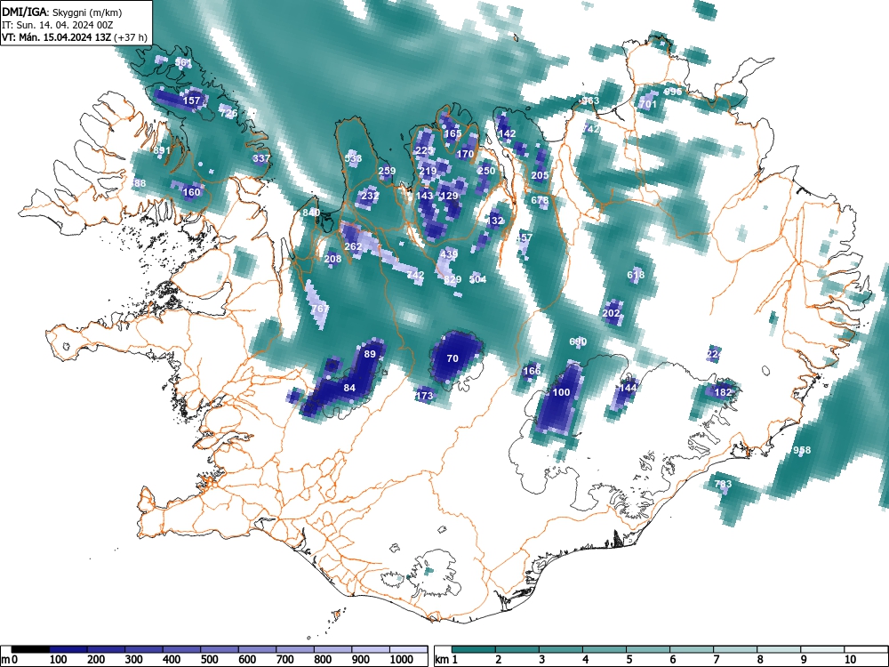Image resolution: width=889 pixels, height=667 pixels.
Task: Click the teal swatch between km 5 and 6
Action: (648, 649)
